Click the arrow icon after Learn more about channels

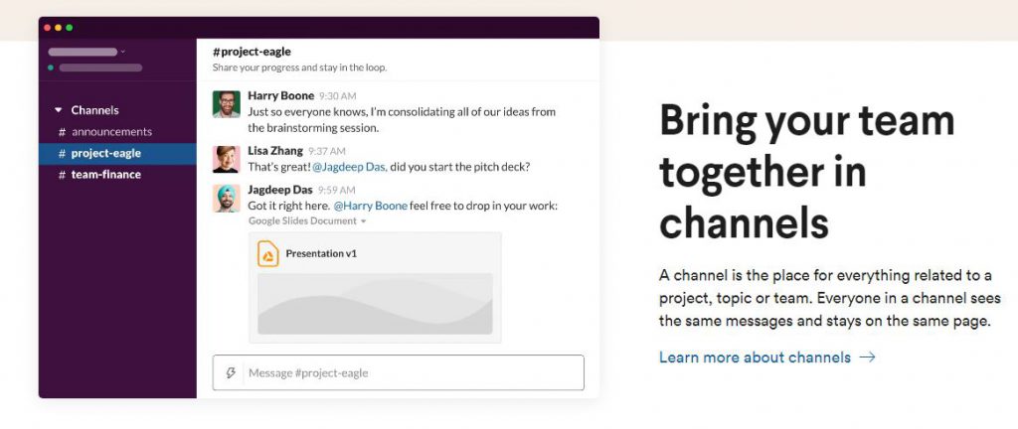coord(867,357)
